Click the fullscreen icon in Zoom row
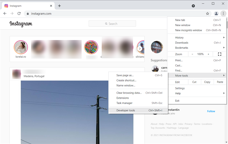Viewport: 228px width, 144px height. tap(220, 54)
